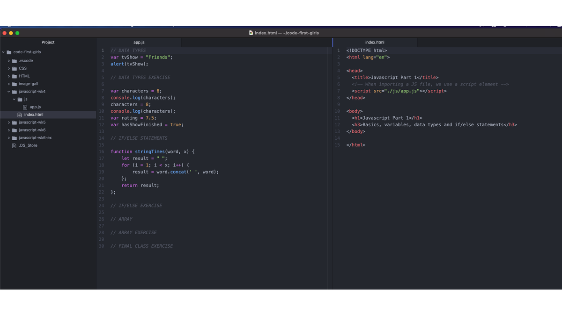
Task: Click the .DS_Store file icon
Action: pyautogui.click(x=14, y=145)
